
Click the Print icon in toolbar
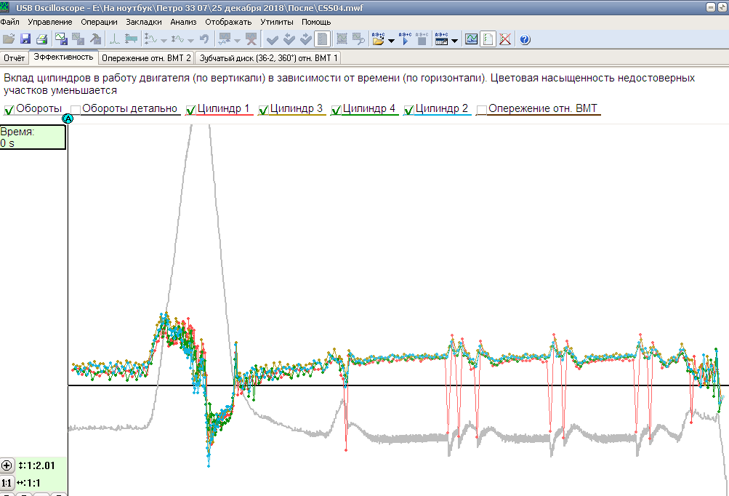pos(42,39)
